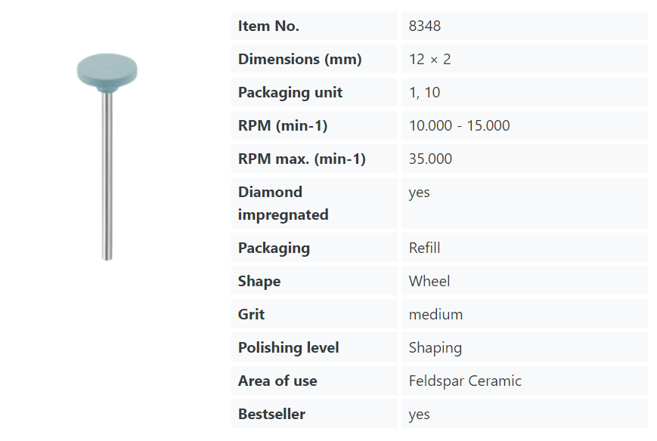Select the item number 8348
Viewport: 657px width, 441px height.
[425, 26]
